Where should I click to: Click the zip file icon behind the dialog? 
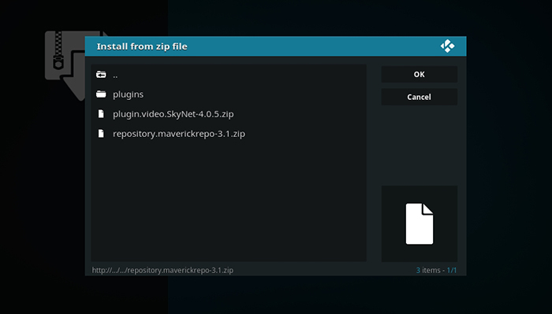tap(65, 65)
